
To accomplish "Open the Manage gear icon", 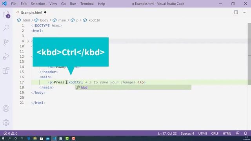I will pos(6,123).
